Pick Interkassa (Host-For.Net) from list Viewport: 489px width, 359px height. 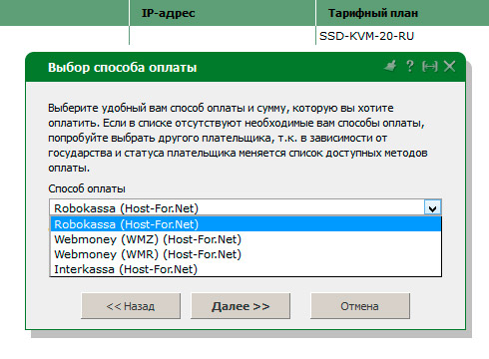click(x=245, y=269)
